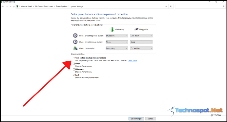This screenshot has width=227, height=122.
Task: Go back with the back arrow
Action: [3, 6]
